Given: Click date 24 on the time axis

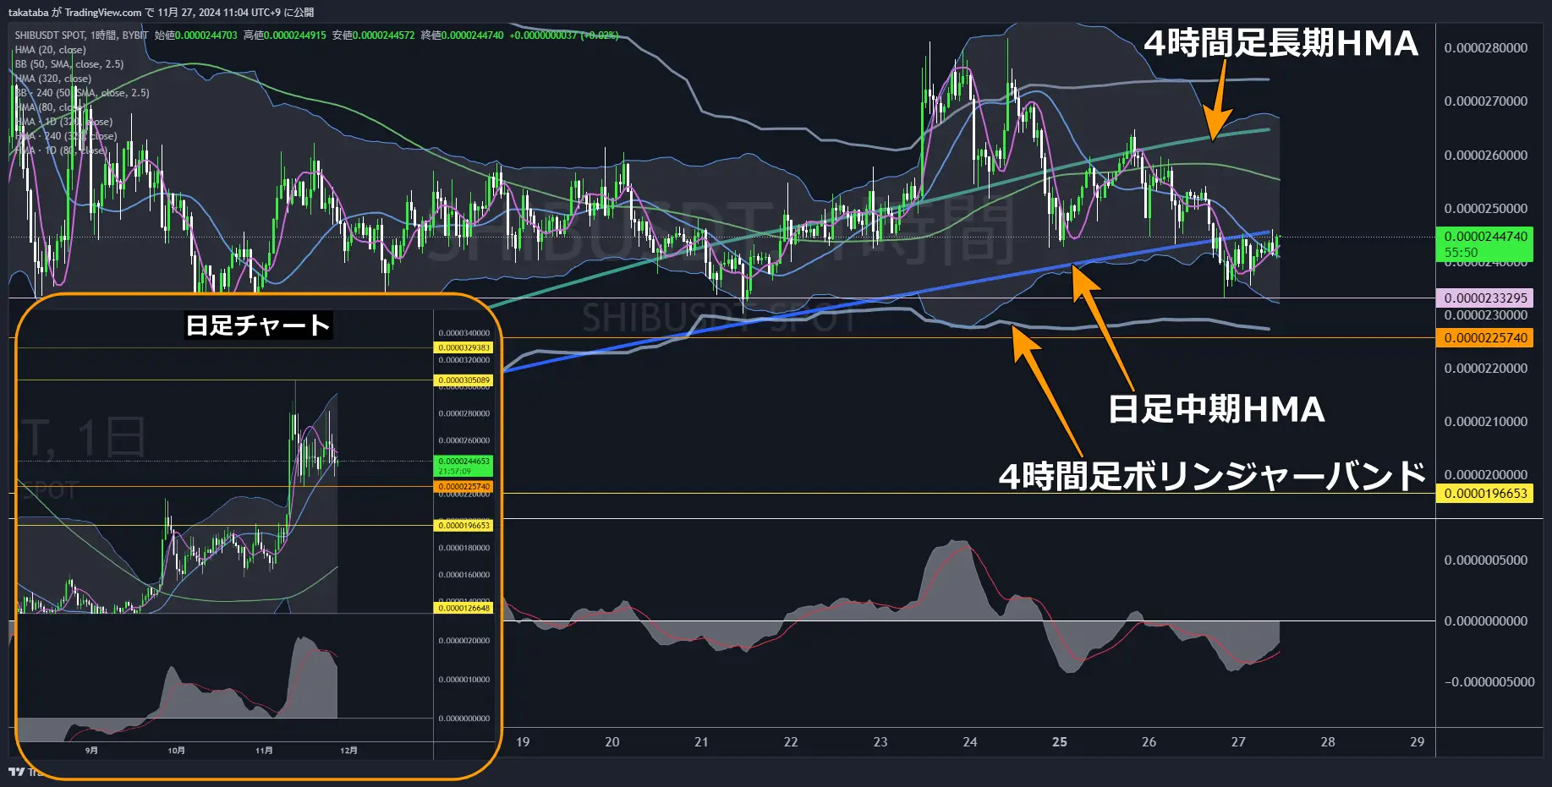Looking at the screenshot, I should (x=970, y=742).
